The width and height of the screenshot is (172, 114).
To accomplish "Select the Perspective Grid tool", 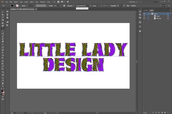I will tap(3, 58).
